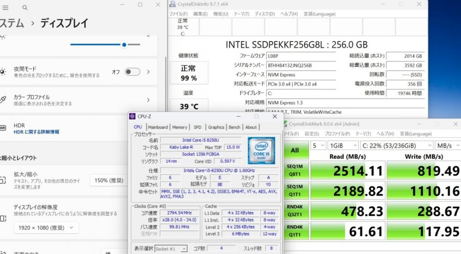Image resolution: width=461 pixels, height=254 pixels.
Task: Click the 正常 99 % health status button
Action: click(189, 73)
